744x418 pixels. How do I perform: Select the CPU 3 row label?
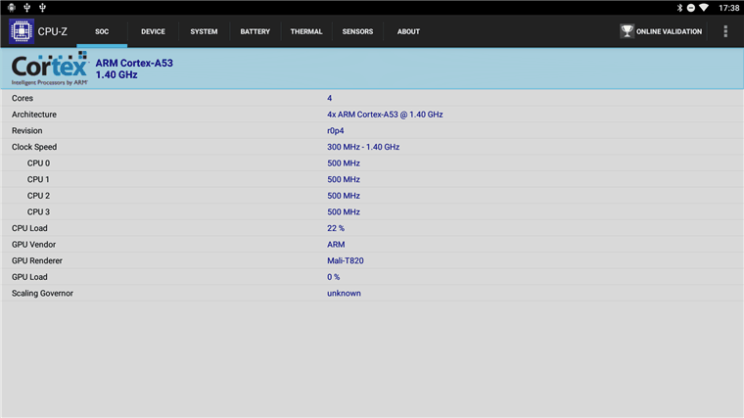click(38, 211)
